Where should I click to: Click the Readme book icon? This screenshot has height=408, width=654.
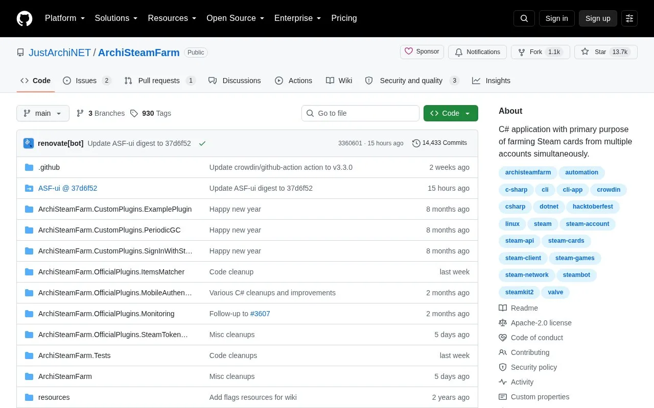pos(503,308)
